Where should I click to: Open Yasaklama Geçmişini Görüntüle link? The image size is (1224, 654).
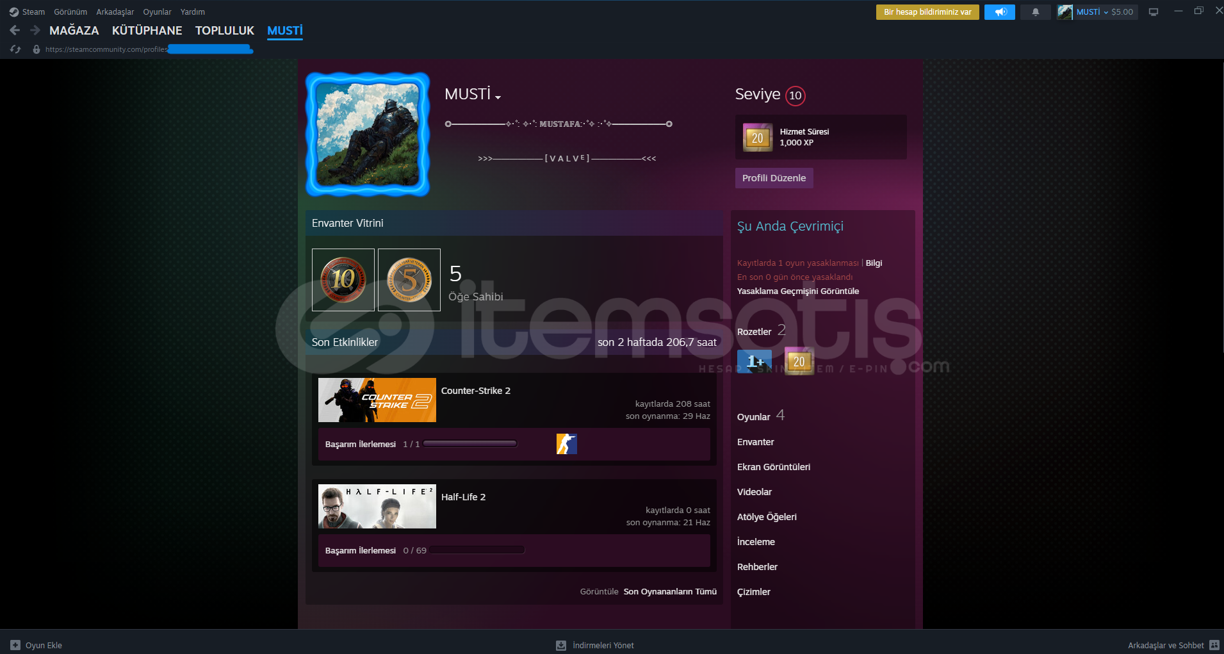[x=798, y=291]
